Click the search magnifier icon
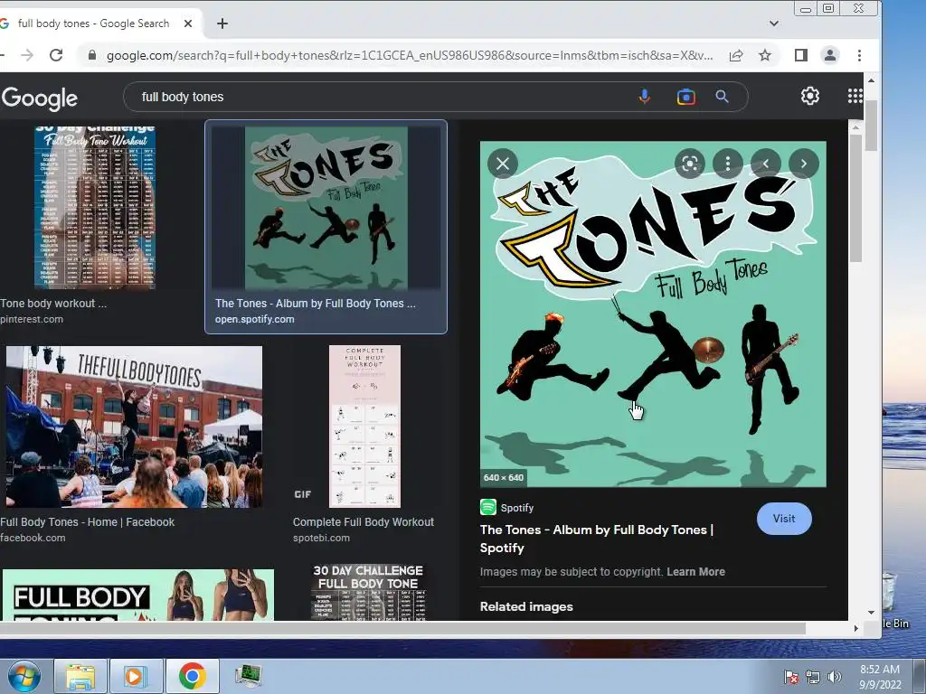 (722, 96)
